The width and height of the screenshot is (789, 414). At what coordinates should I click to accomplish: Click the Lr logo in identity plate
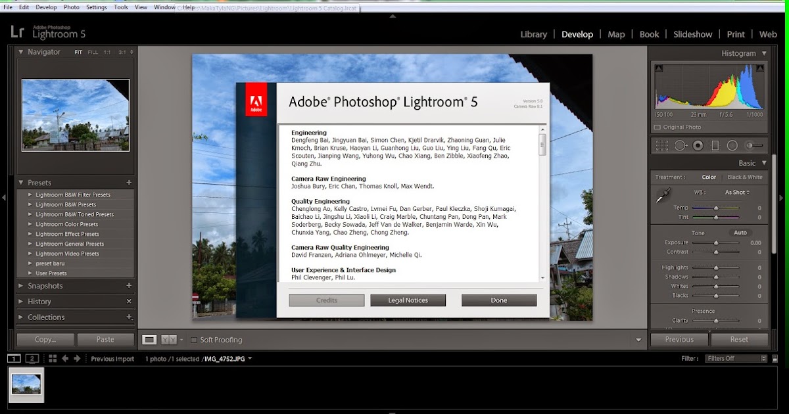click(x=18, y=32)
